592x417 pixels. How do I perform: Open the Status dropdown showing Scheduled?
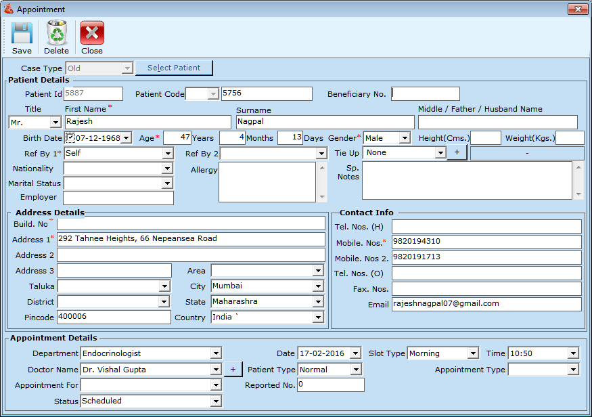tap(215, 401)
